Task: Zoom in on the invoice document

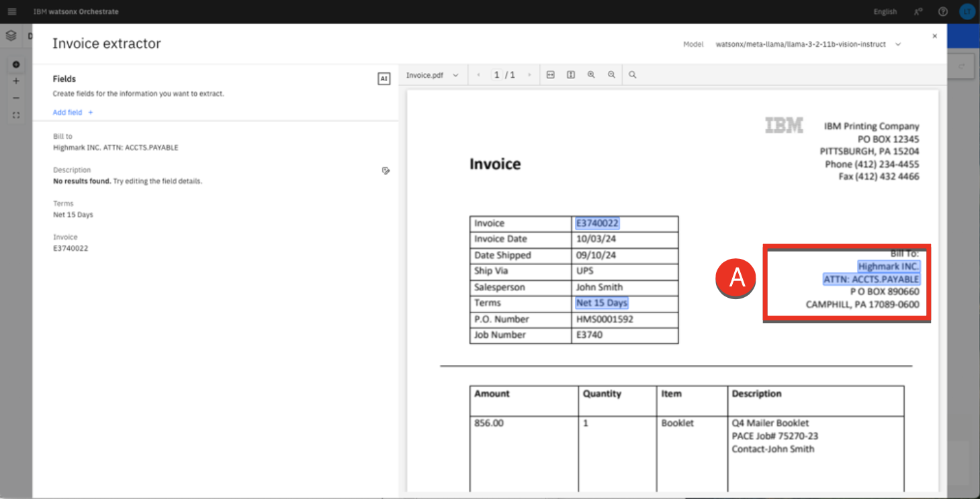Action: (591, 75)
